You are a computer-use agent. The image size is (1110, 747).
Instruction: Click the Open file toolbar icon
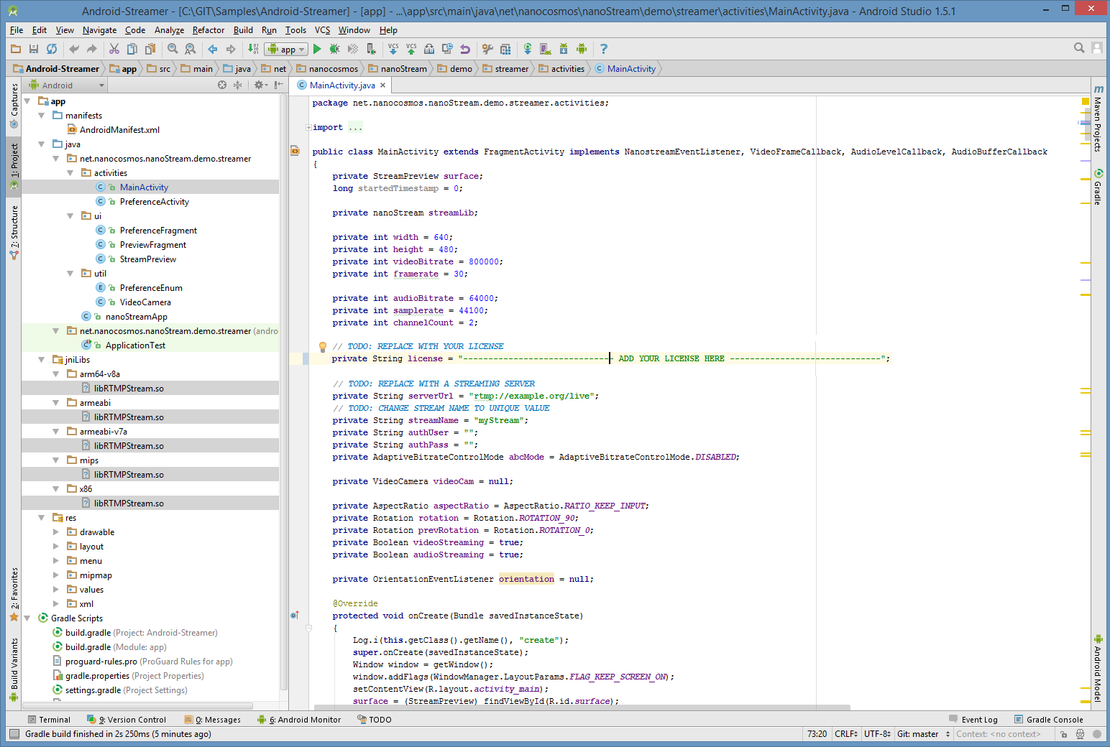(x=16, y=49)
